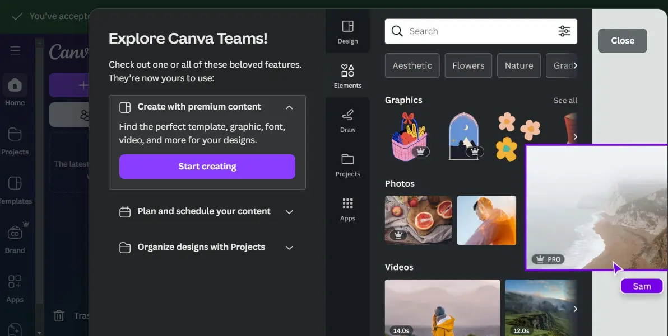Expand Plan and schedule your content

[x=289, y=212]
